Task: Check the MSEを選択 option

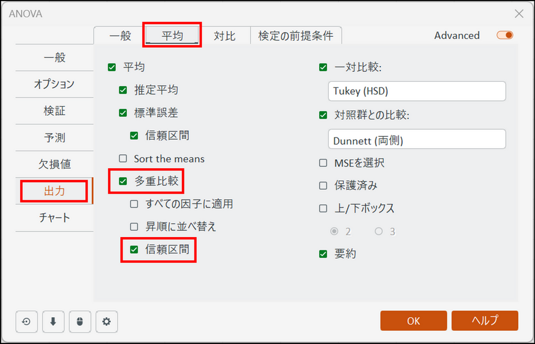Action: [x=323, y=163]
